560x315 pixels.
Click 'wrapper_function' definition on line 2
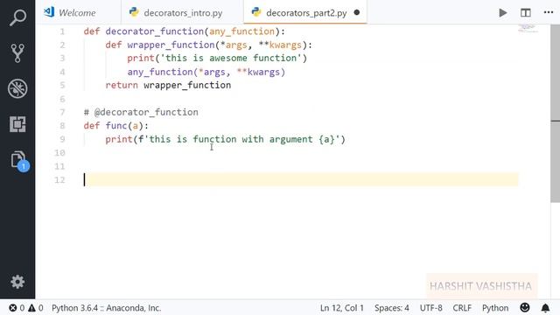pyautogui.click(x=171, y=45)
